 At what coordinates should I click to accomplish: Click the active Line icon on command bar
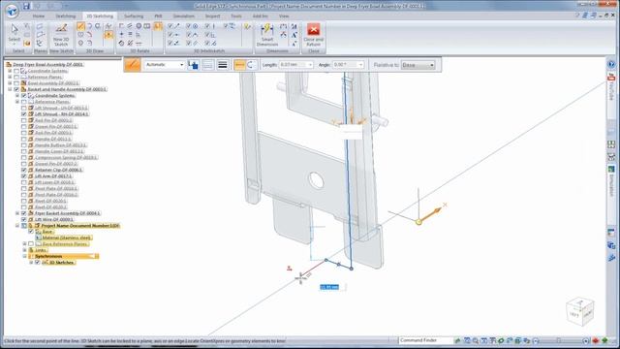[x=132, y=65]
